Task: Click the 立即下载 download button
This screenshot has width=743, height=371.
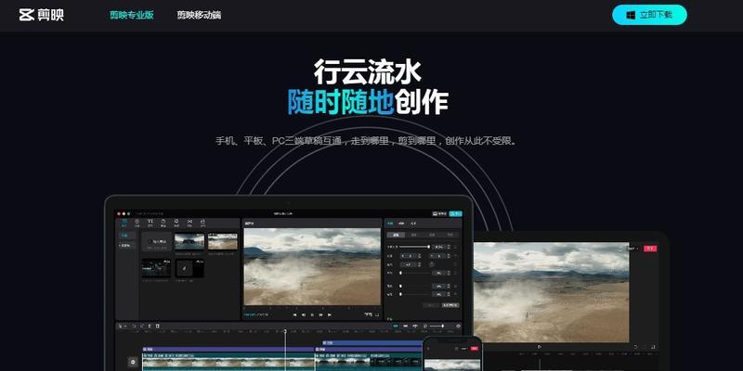Action: [x=649, y=15]
